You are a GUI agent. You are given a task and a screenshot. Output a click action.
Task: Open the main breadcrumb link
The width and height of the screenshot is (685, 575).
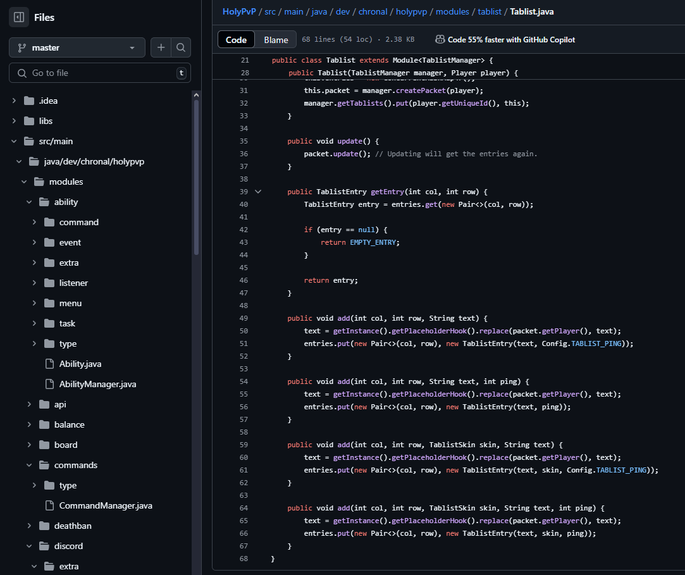pos(293,12)
